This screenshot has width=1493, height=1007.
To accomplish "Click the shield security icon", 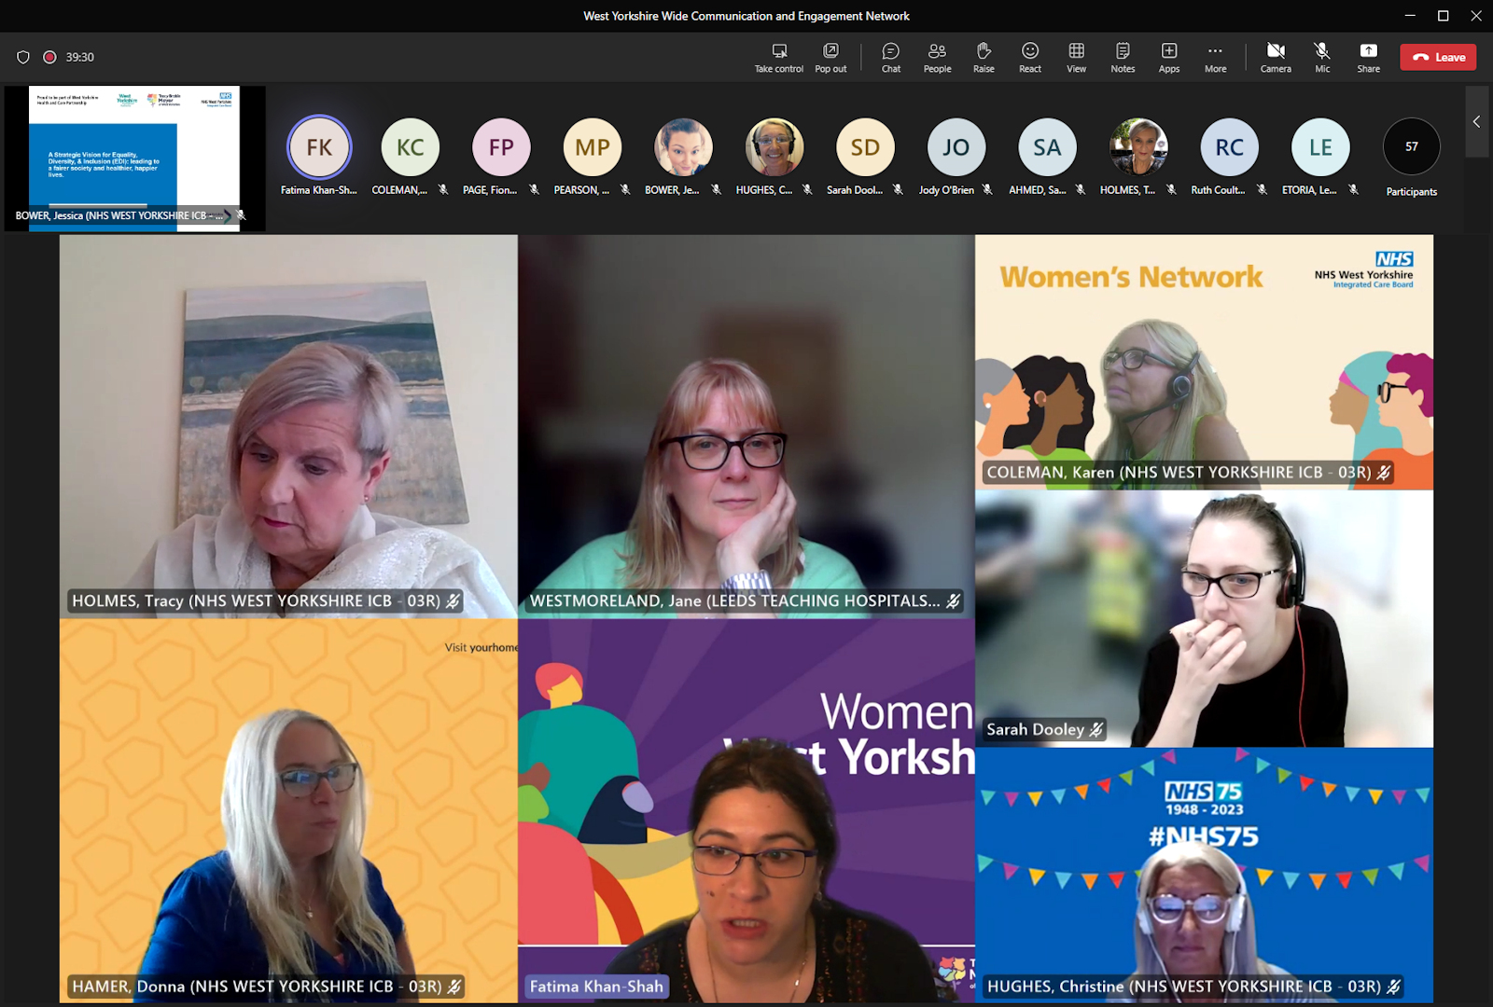I will (23, 57).
